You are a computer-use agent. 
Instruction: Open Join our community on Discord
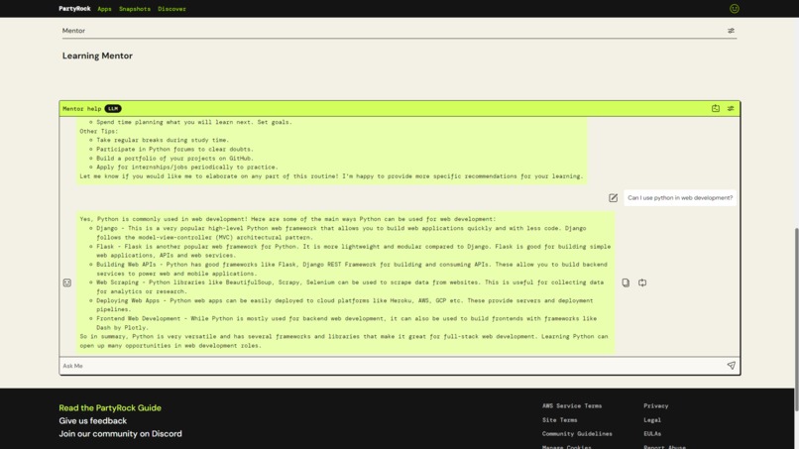click(120, 434)
